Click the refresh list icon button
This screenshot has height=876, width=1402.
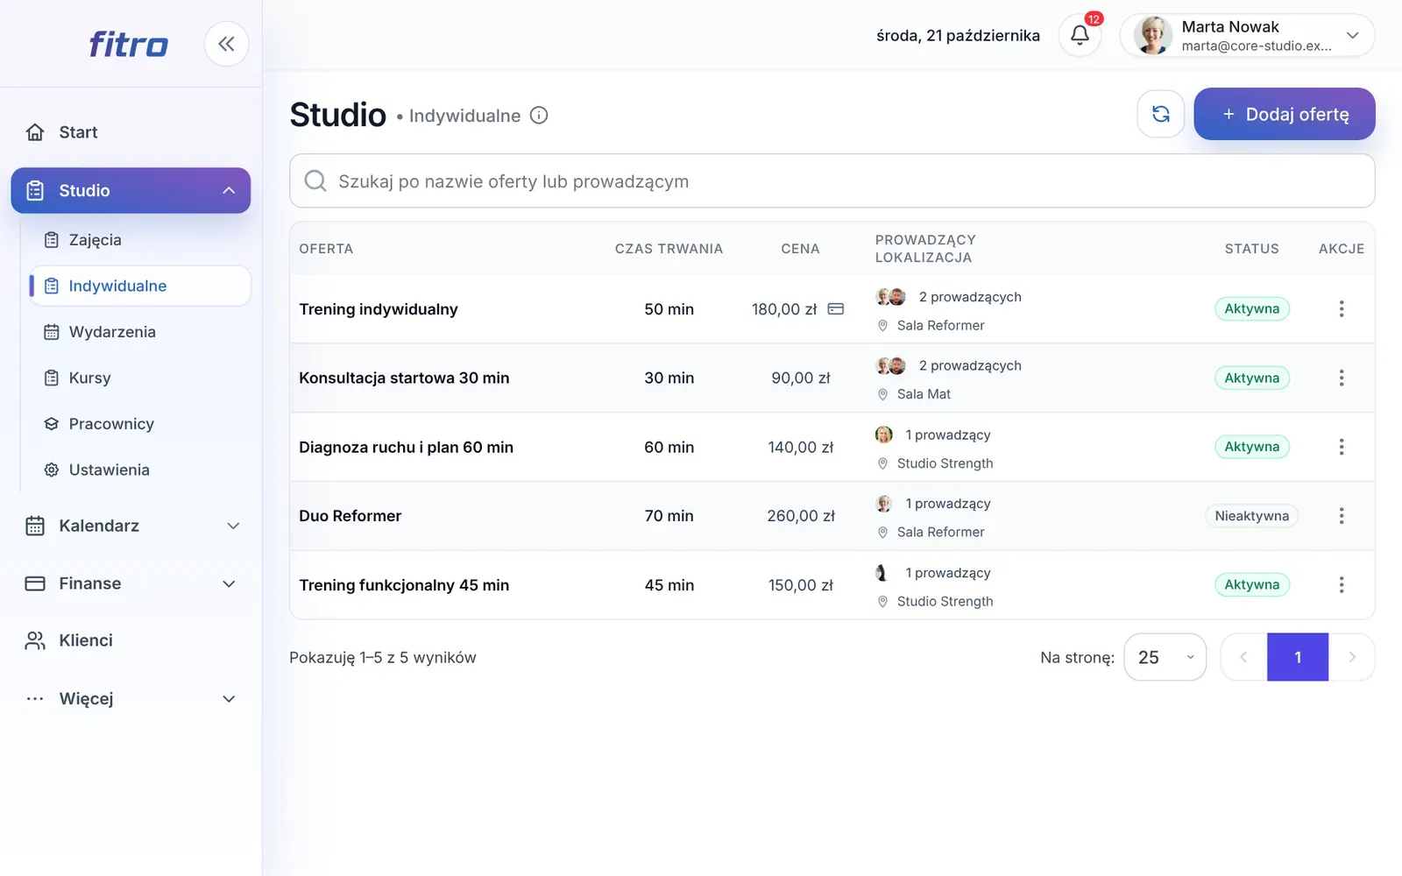[x=1161, y=114]
